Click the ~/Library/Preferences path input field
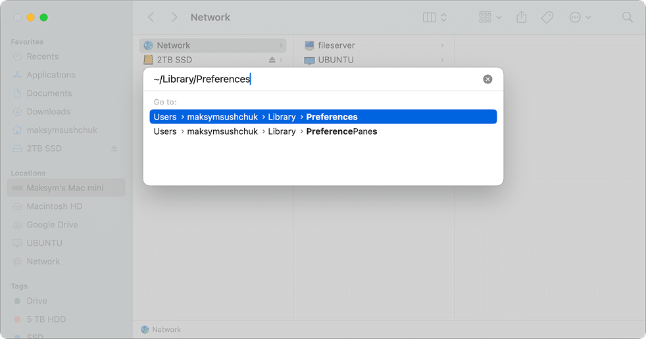The width and height of the screenshot is (646, 339). point(313,79)
